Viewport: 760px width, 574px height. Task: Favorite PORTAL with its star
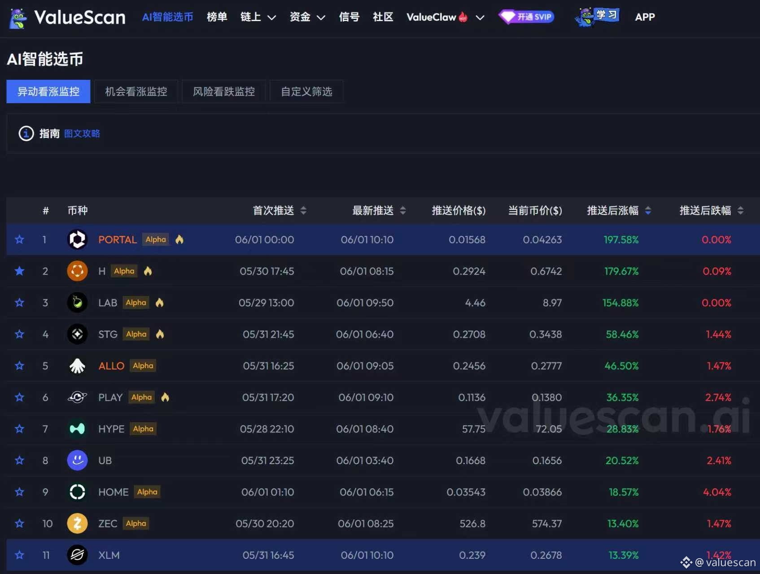[x=19, y=239]
